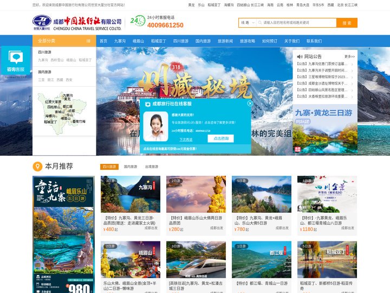Click the arrow after the 九寨沟优惠门票 announcement

(x=352, y=64)
